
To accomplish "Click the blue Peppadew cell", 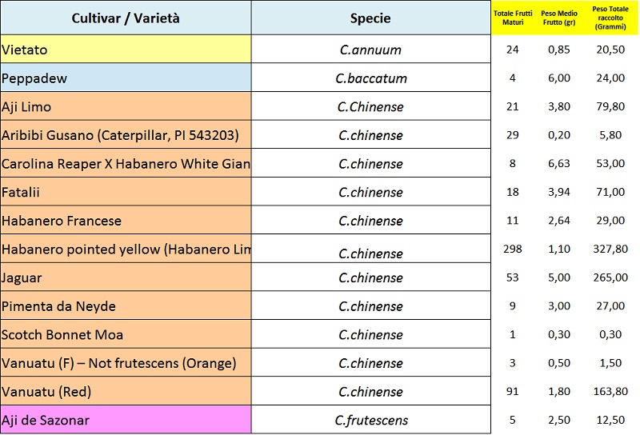I will tap(126, 78).
